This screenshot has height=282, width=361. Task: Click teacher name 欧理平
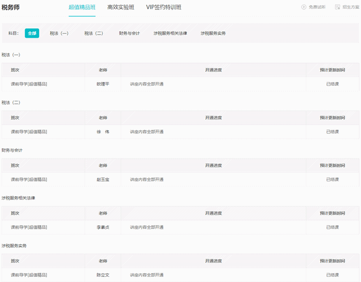(x=103, y=84)
